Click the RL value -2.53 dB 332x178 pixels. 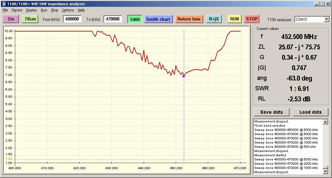tap(299, 99)
